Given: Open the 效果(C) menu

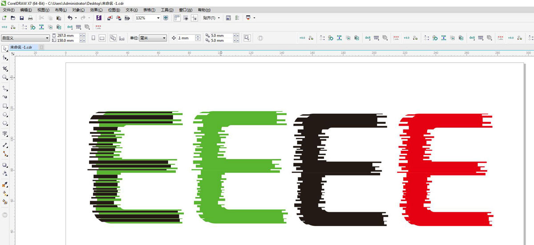Looking at the screenshot, I should [96, 10].
